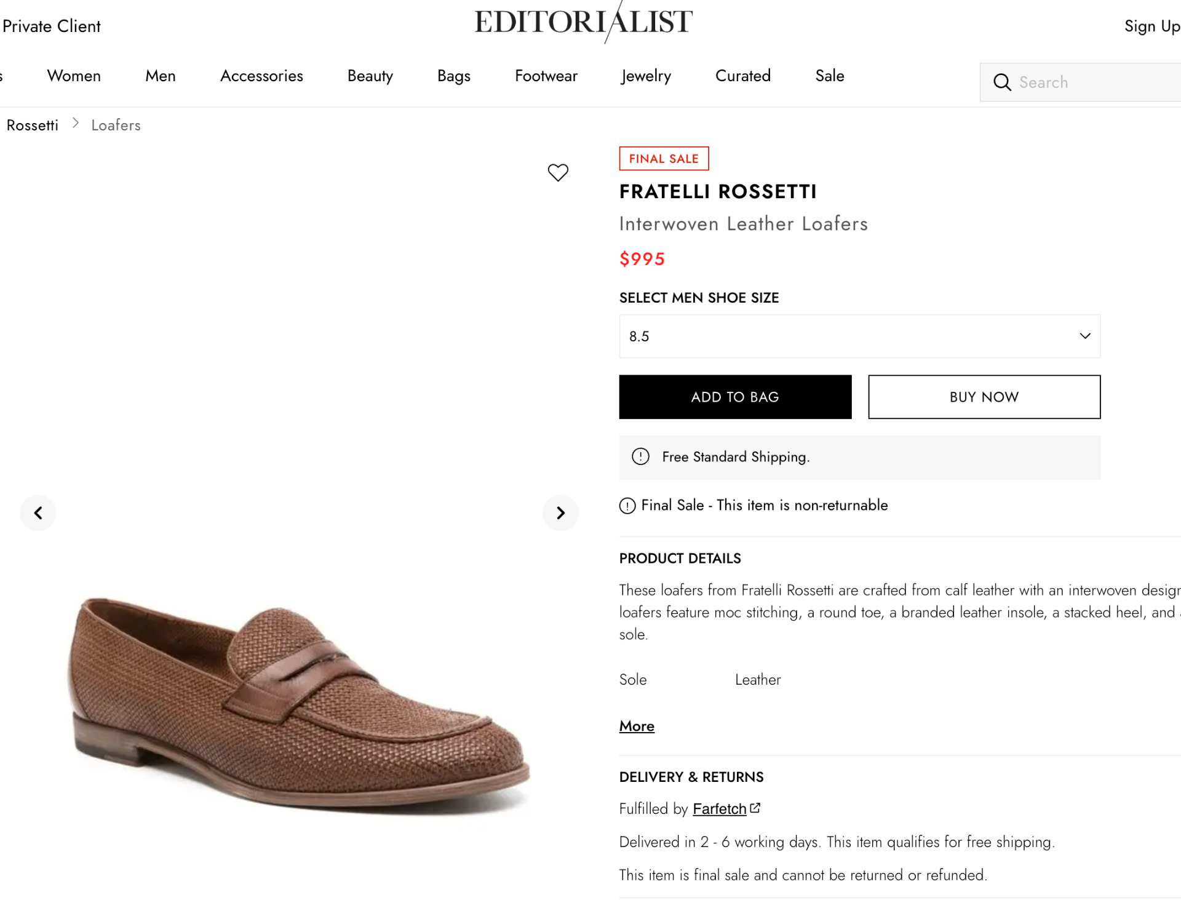Click the external link icon beside Farfetch
This screenshot has width=1181, height=900.
[755, 806]
